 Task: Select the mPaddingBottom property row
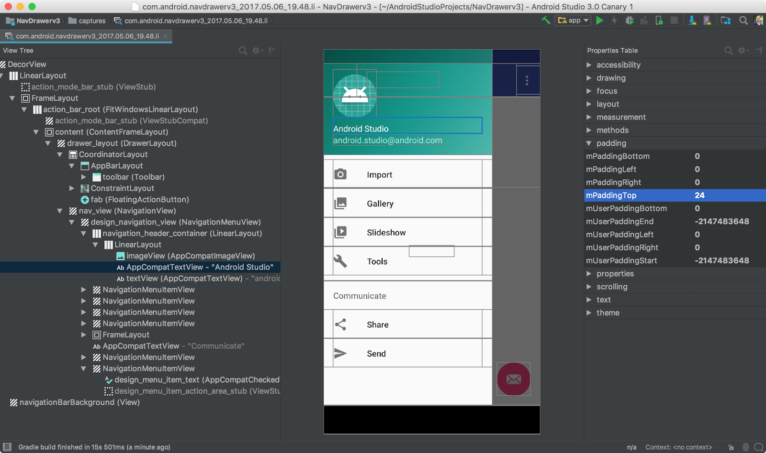click(x=618, y=156)
